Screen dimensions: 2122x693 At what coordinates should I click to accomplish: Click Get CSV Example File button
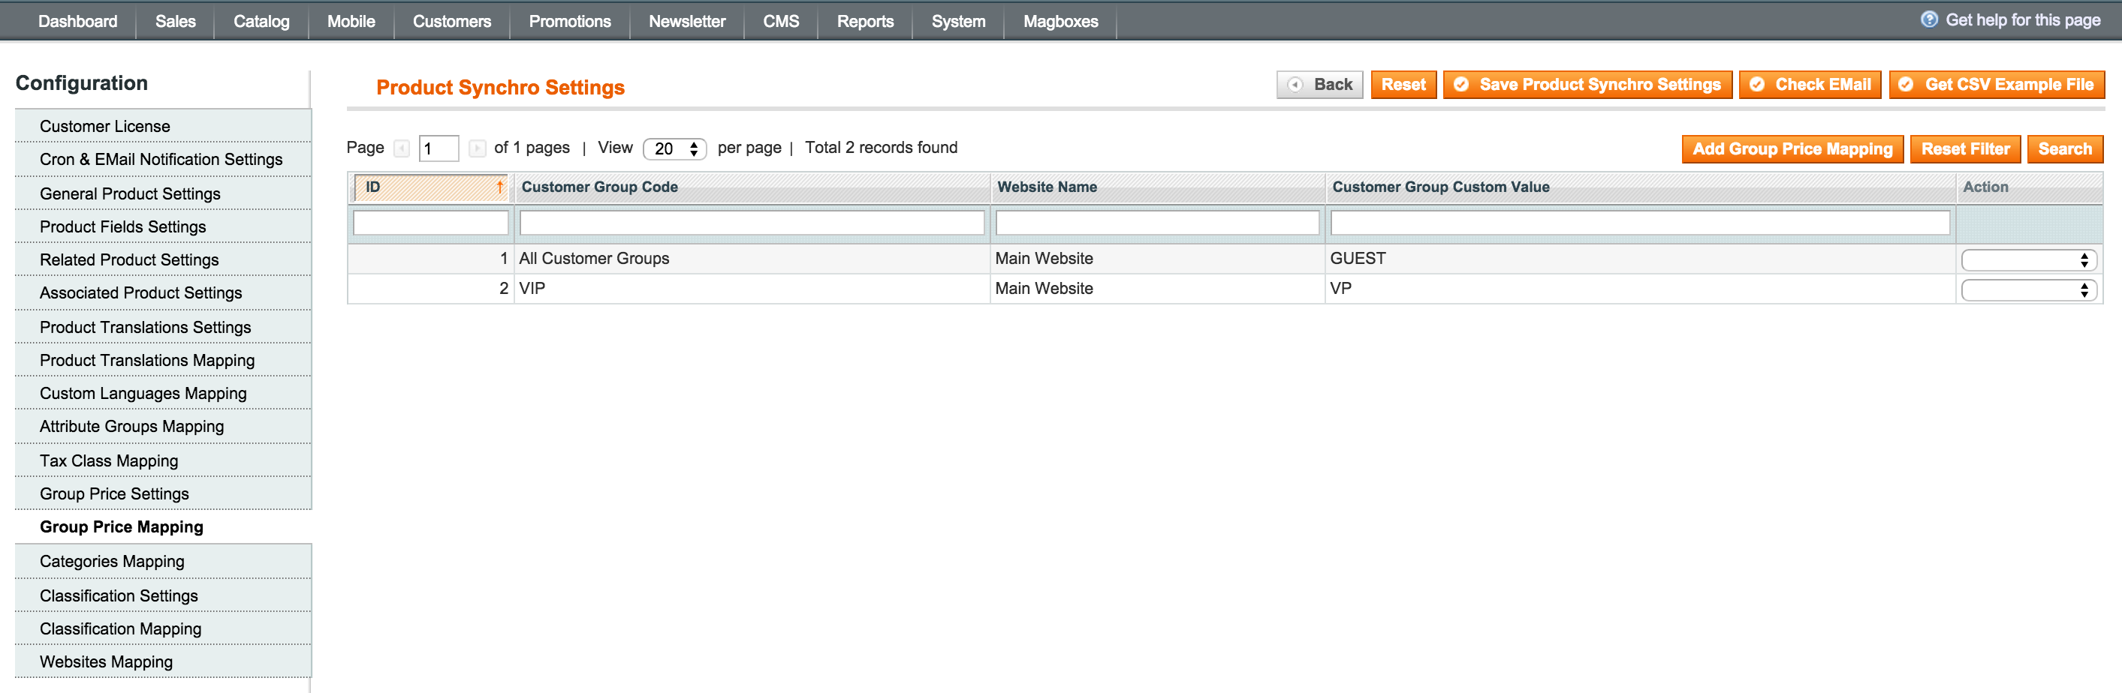(1997, 85)
